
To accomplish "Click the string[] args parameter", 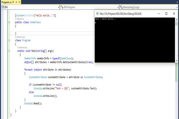I will [45, 51].
